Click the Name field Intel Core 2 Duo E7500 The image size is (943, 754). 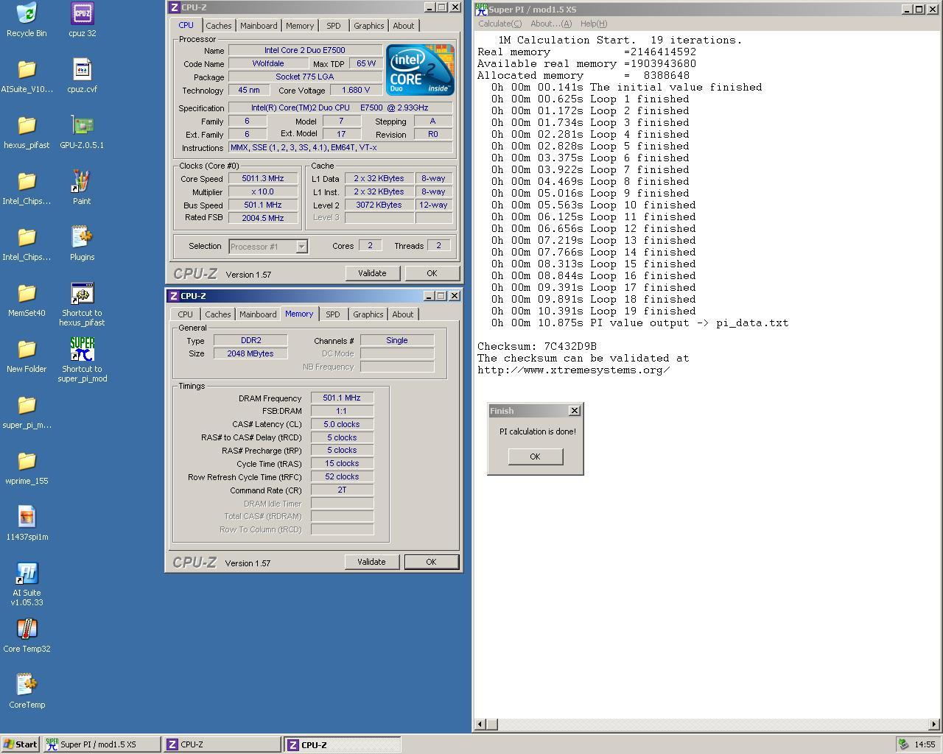pos(305,50)
